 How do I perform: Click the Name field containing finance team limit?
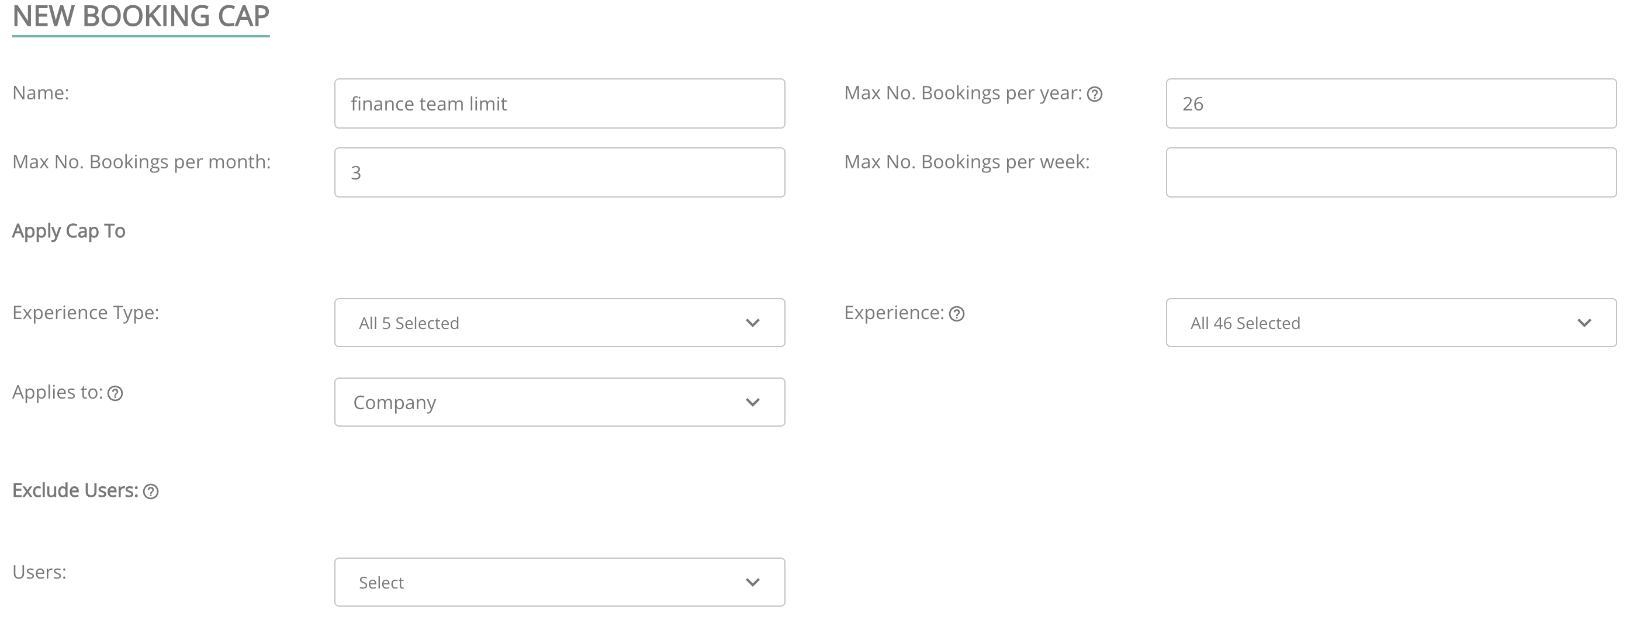tap(559, 103)
